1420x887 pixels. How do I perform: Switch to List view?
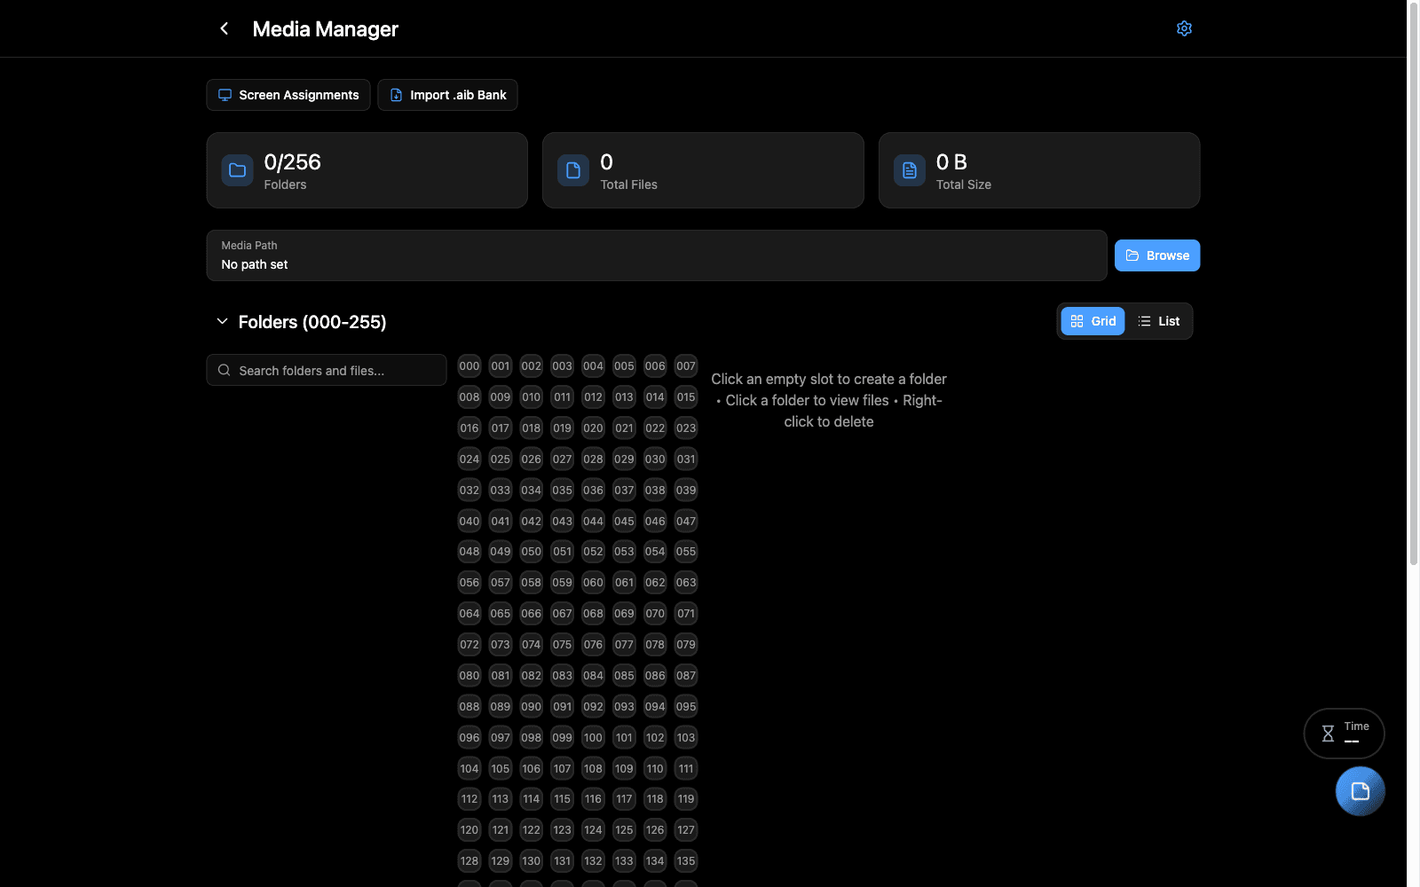click(1158, 321)
